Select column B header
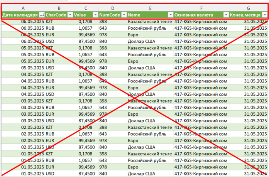Viewport: 269px width, 177px height. tap(59, 8)
